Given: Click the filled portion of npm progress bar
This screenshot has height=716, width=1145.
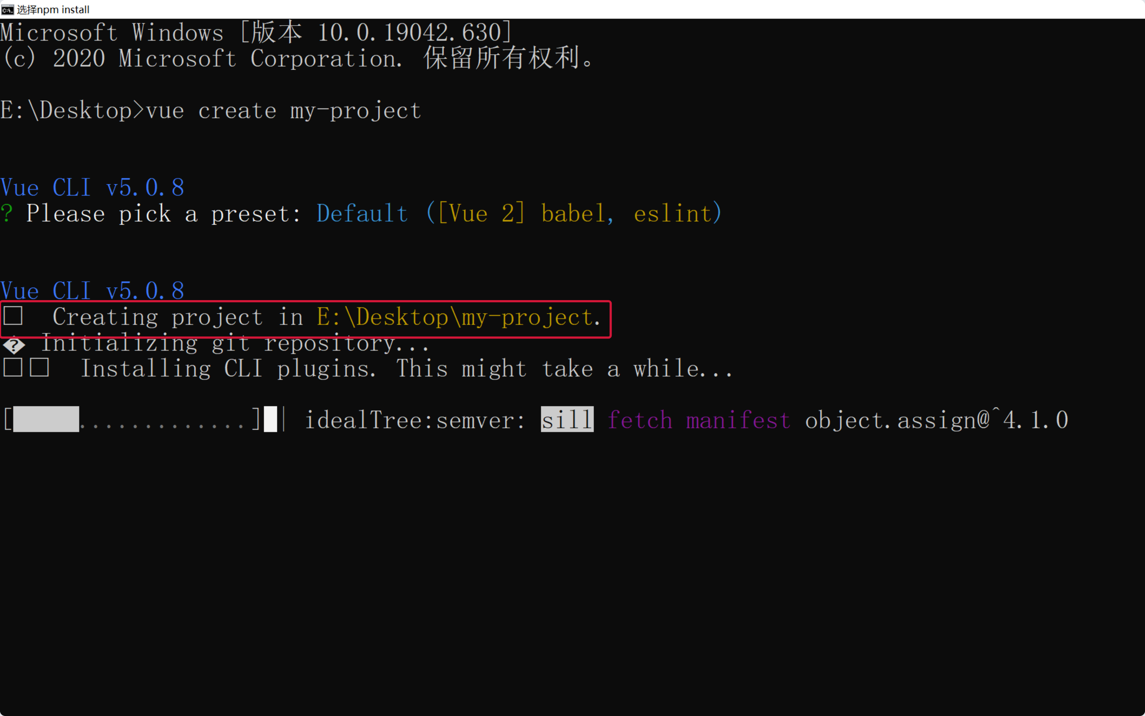Looking at the screenshot, I should pos(46,419).
